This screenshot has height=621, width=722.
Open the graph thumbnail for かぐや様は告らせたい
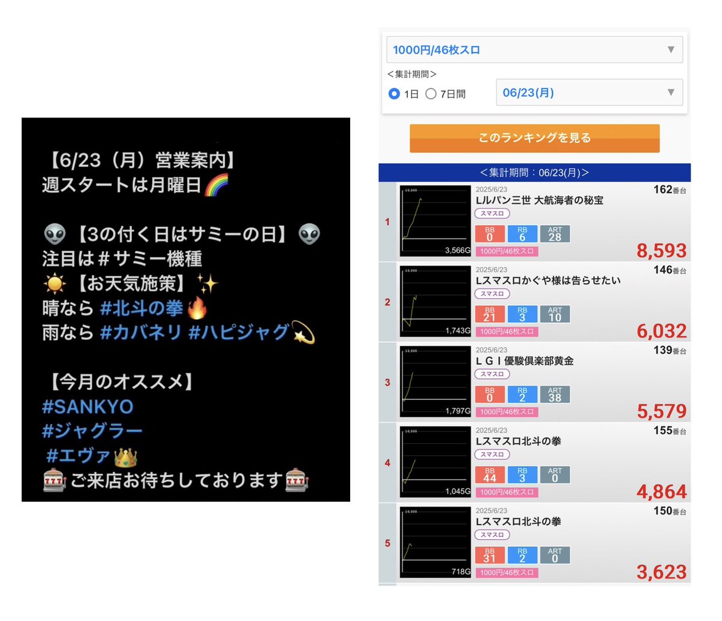[436, 301]
